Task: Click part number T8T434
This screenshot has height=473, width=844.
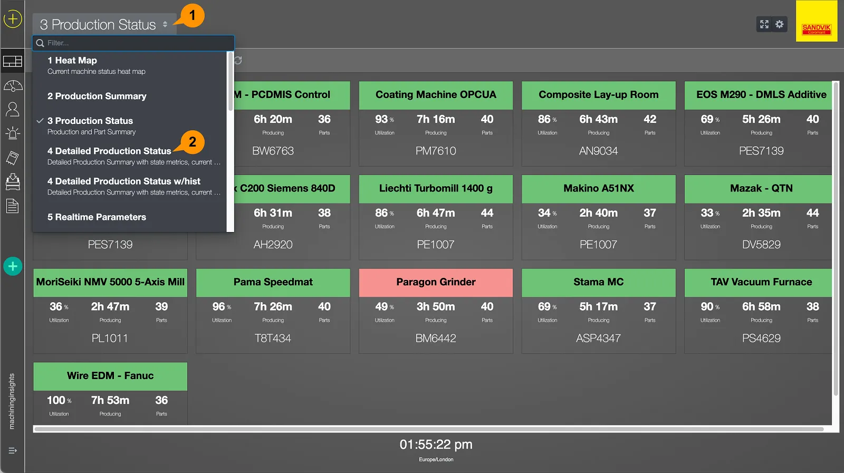Action: (x=273, y=338)
